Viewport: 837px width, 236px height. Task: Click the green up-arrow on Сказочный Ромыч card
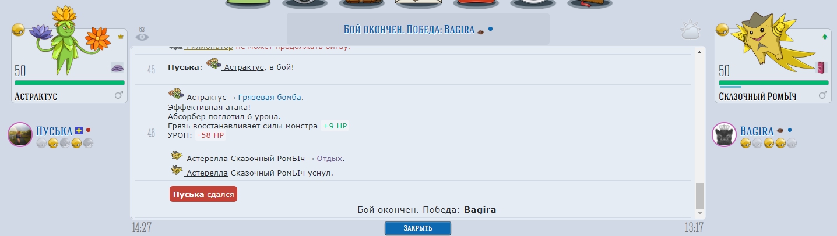[825, 37]
